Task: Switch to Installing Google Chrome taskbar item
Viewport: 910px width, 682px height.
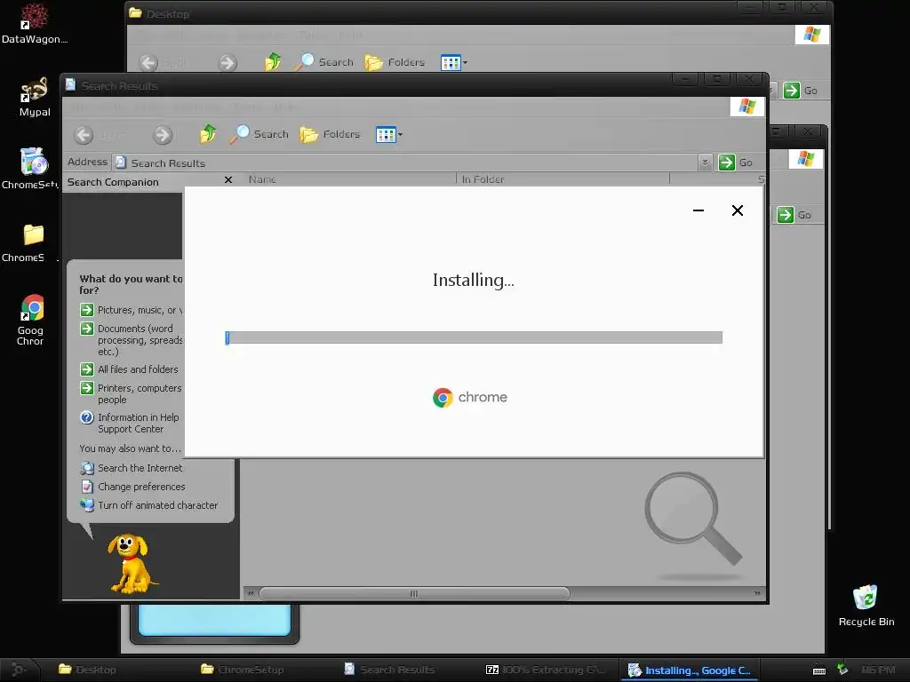Action: (x=690, y=670)
